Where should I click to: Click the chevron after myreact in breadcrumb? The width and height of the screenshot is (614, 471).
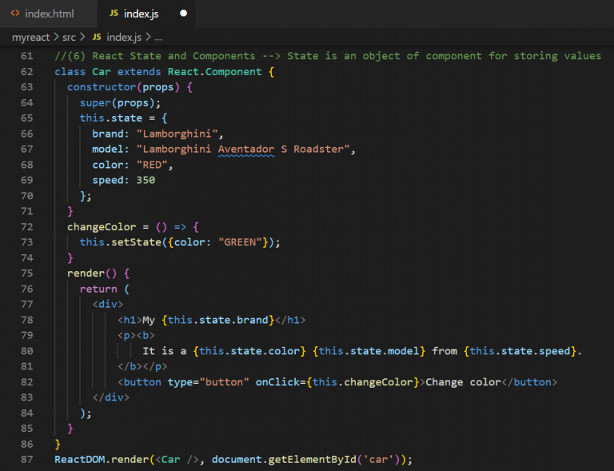pos(56,37)
